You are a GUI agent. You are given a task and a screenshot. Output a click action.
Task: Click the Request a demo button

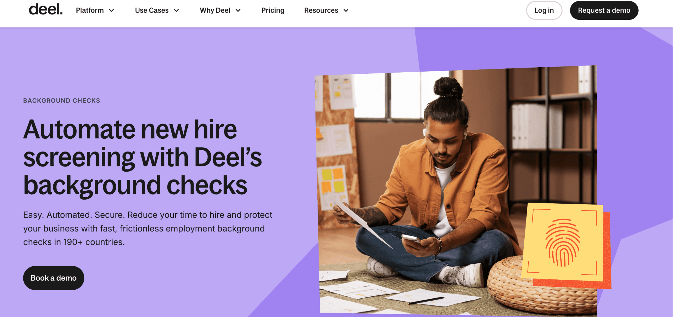[x=604, y=10]
